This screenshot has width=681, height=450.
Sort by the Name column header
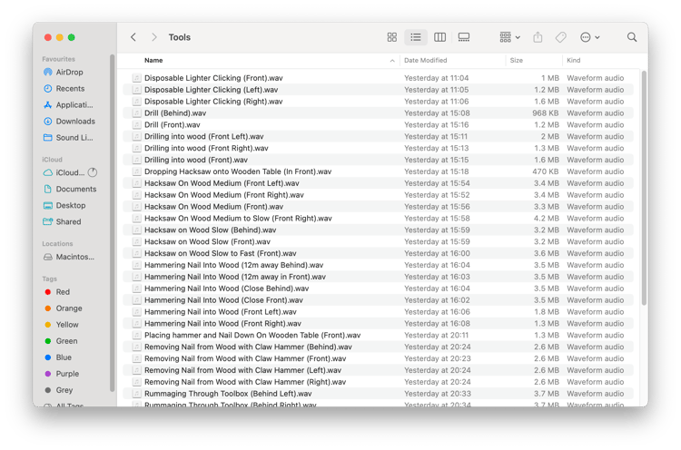tap(153, 60)
